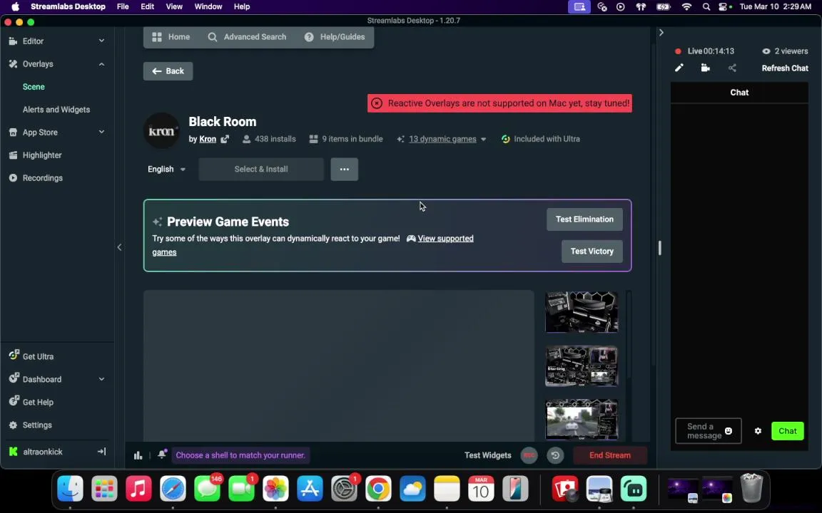This screenshot has width=822, height=513.
Task: Open Calendar from the Dock
Action: coord(481,488)
